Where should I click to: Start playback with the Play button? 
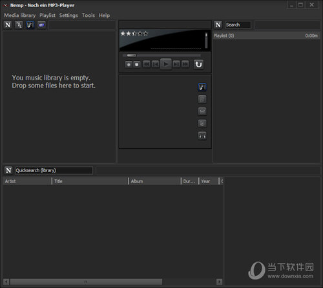(166, 64)
